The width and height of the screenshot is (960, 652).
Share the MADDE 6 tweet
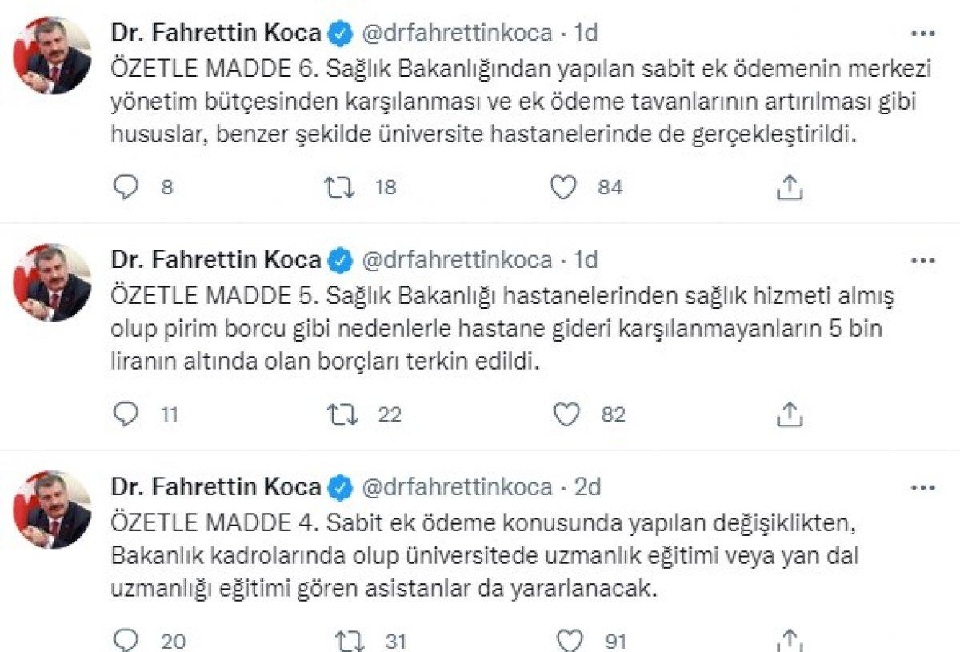point(790,186)
